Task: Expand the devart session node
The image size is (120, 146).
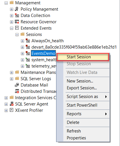Action: 22,47
